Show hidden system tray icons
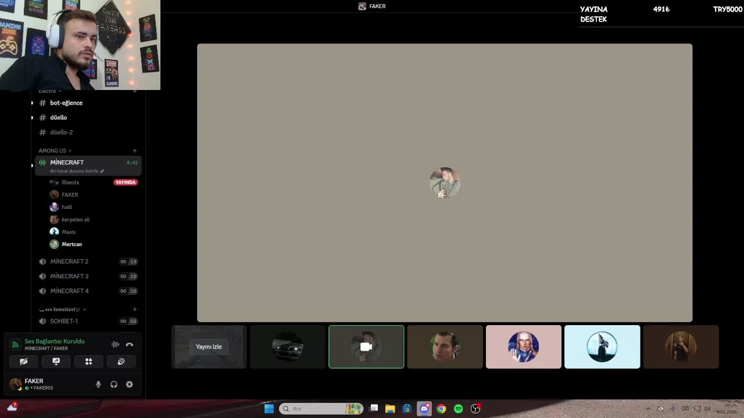The width and height of the screenshot is (744, 418). click(x=648, y=409)
